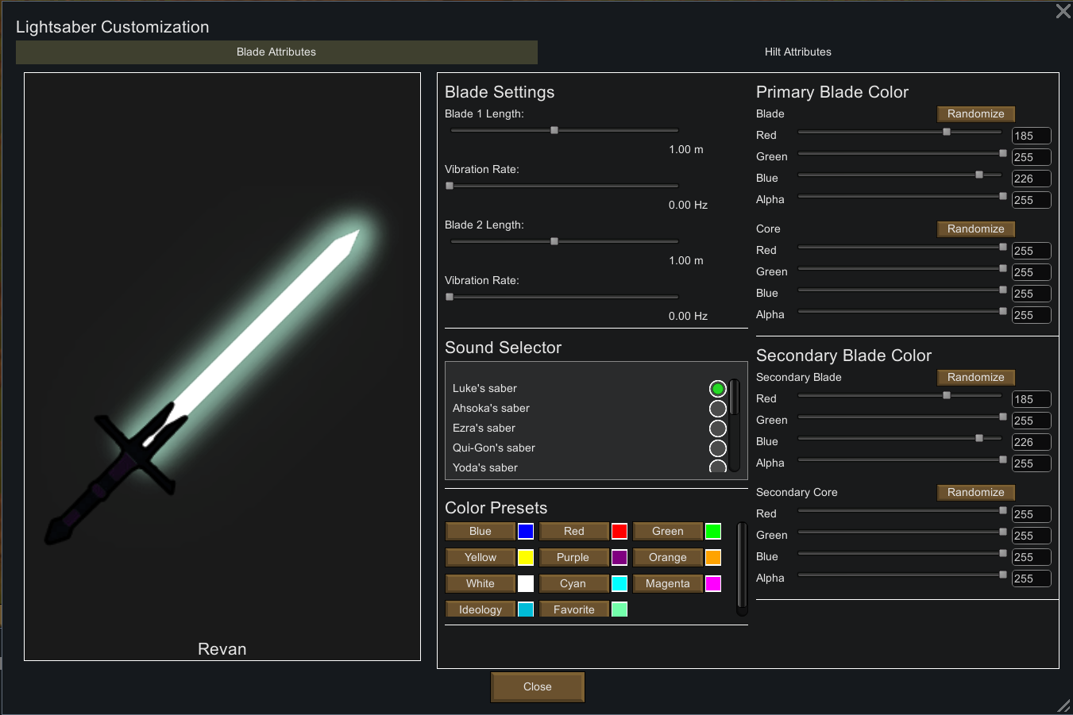Viewport: 1073px width, 715px height.
Task: Select the Blade Attributes tab
Action: 276,52
